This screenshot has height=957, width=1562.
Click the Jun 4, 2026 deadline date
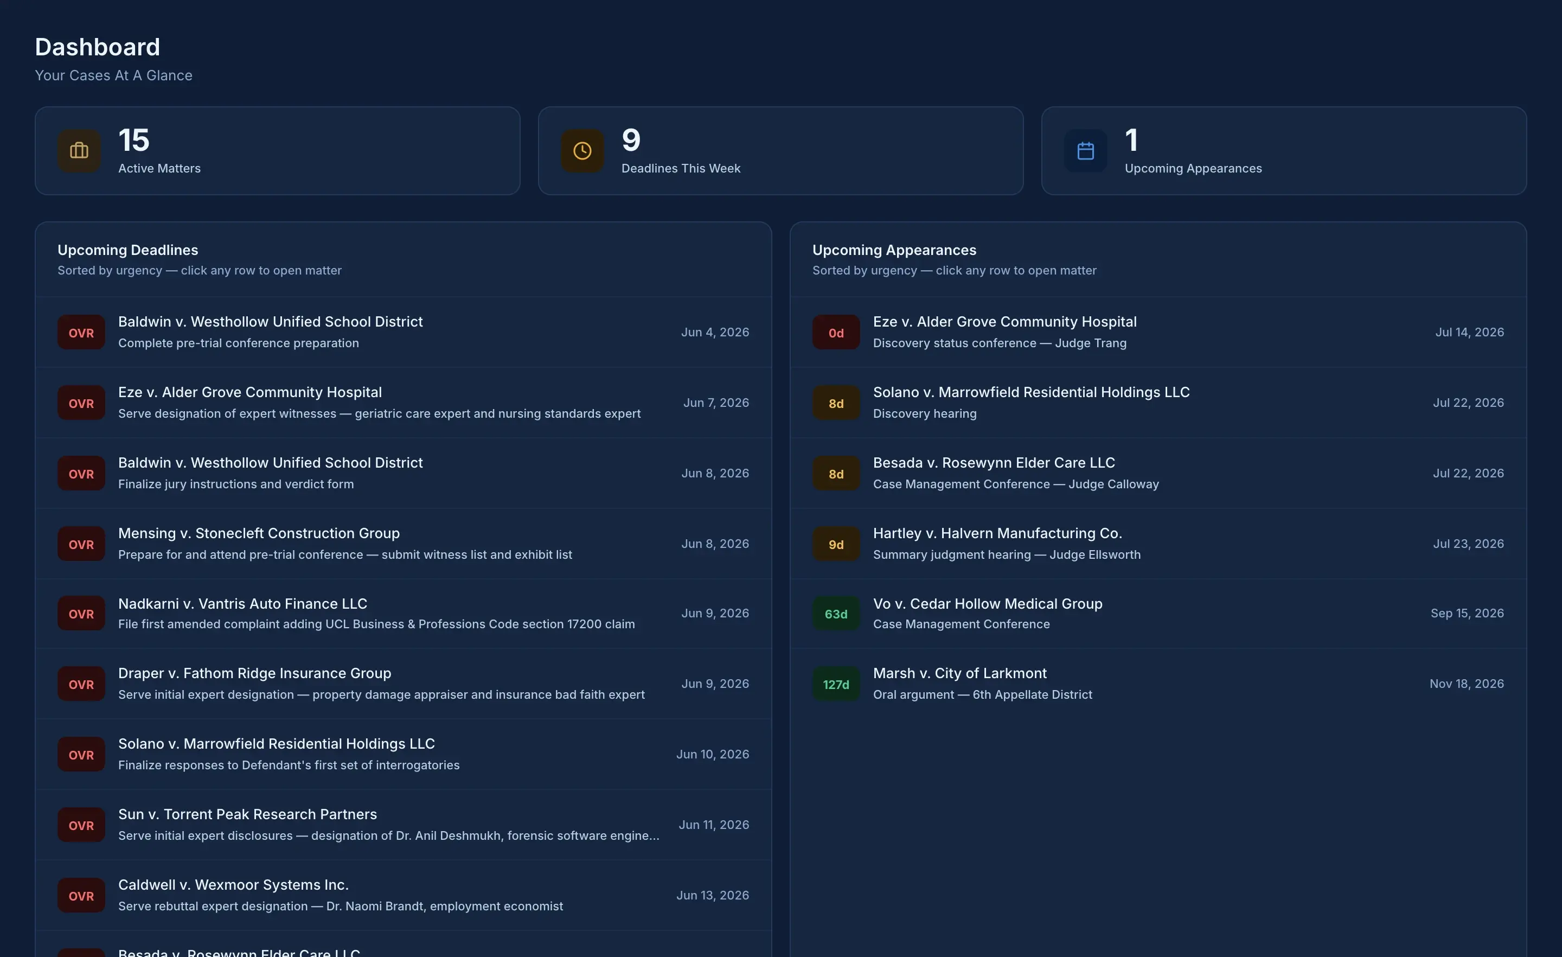[715, 333]
